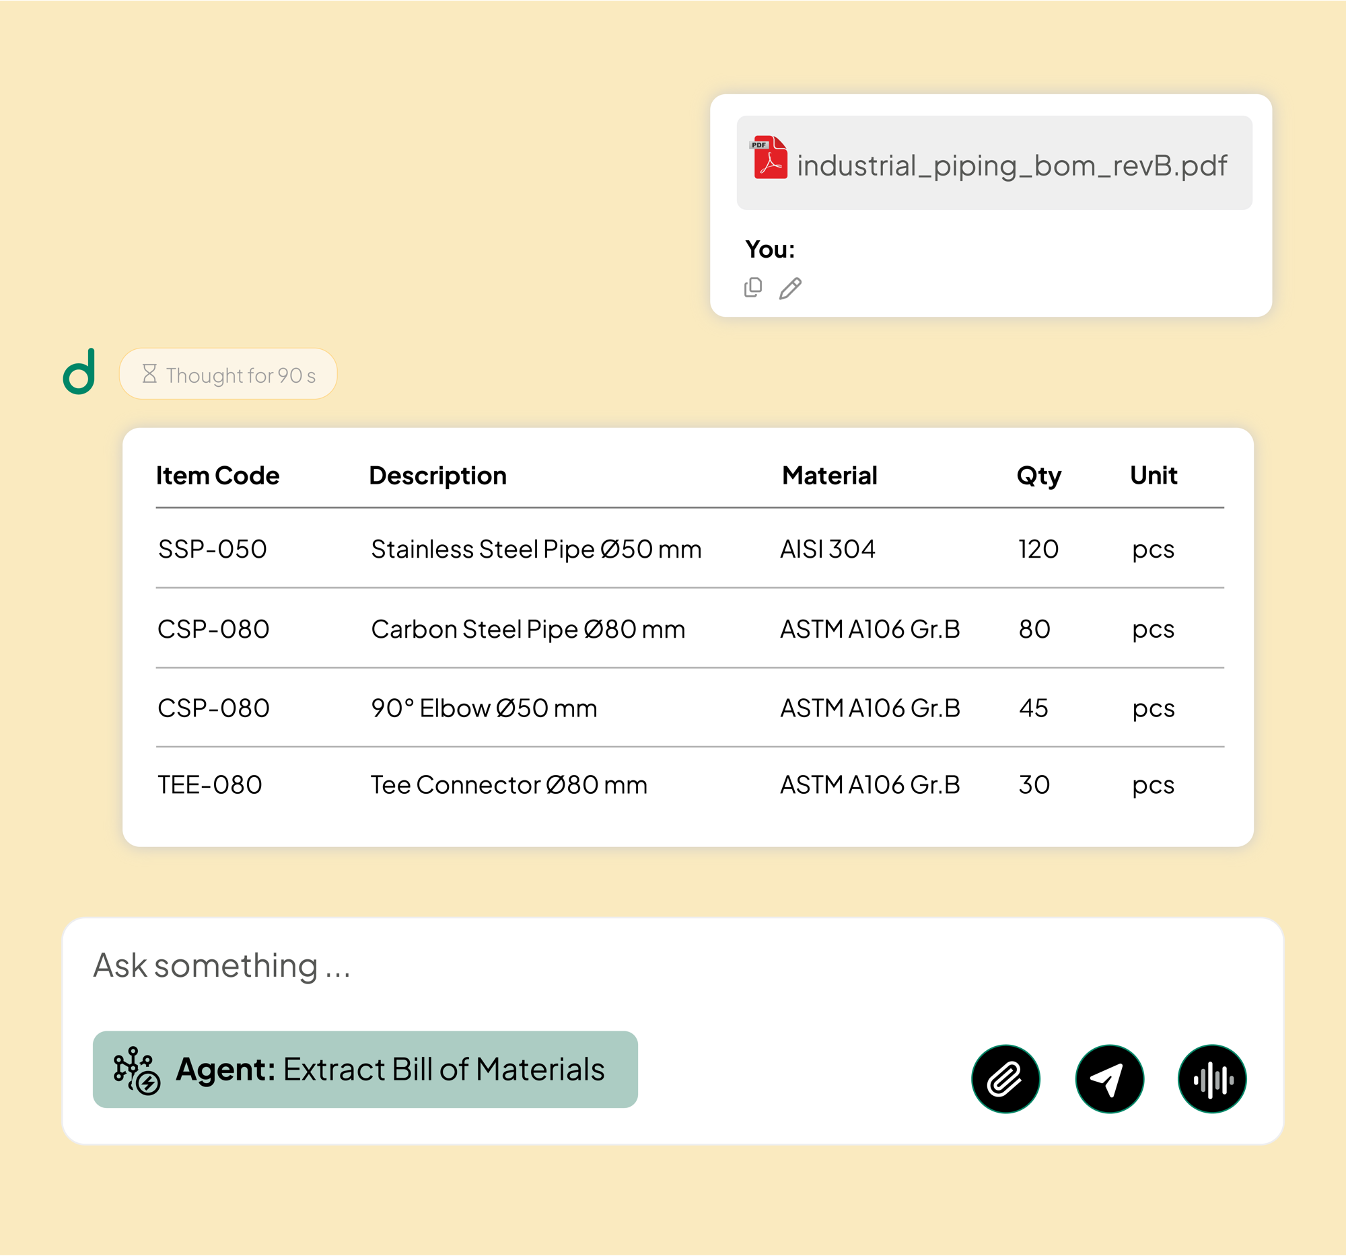Screen dimensions: 1346x1256
Task: Click Carbon Steel Pipe Ø80 mm description
Action: 528,630
